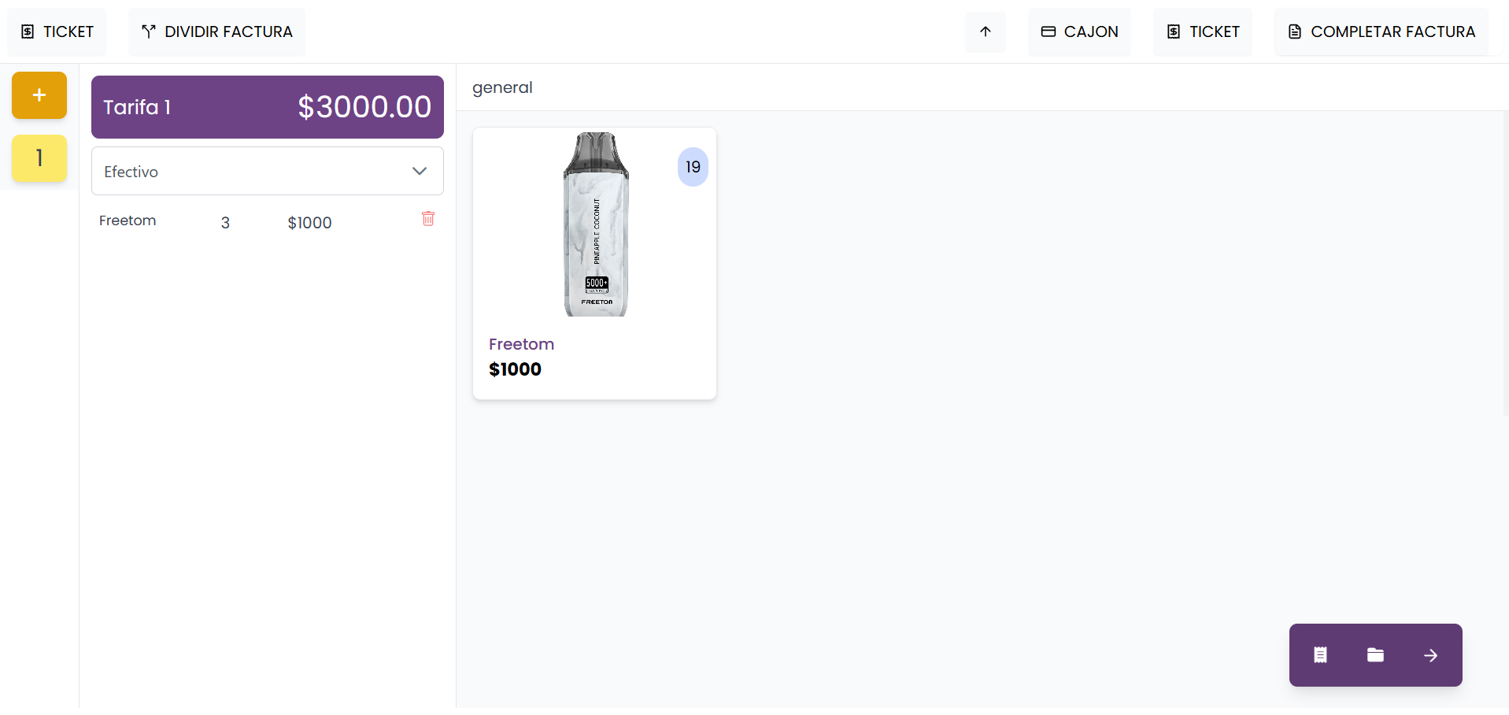Click quantity 3 in Freetom row

coord(225,223)
